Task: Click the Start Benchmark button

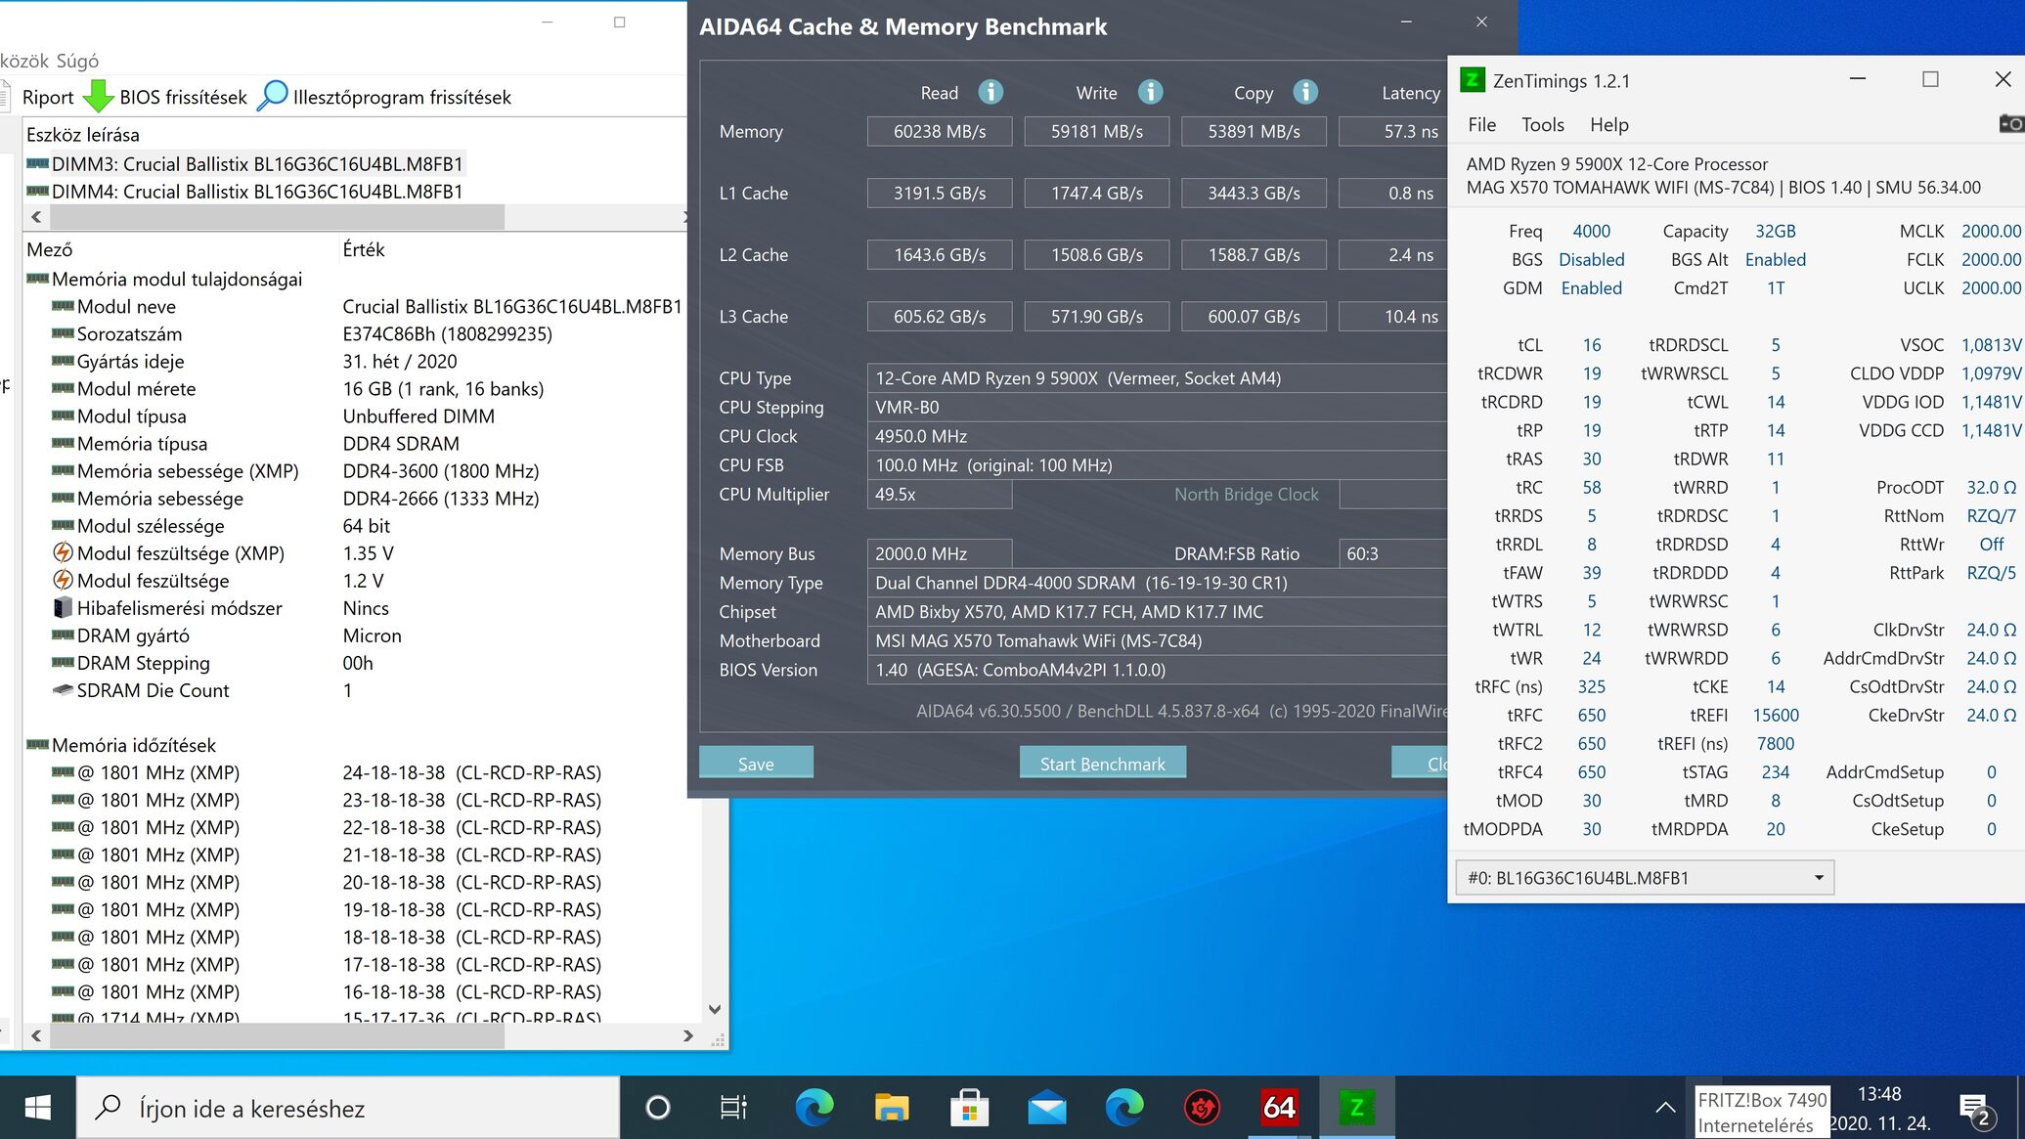Action: tap(1102, 763)
